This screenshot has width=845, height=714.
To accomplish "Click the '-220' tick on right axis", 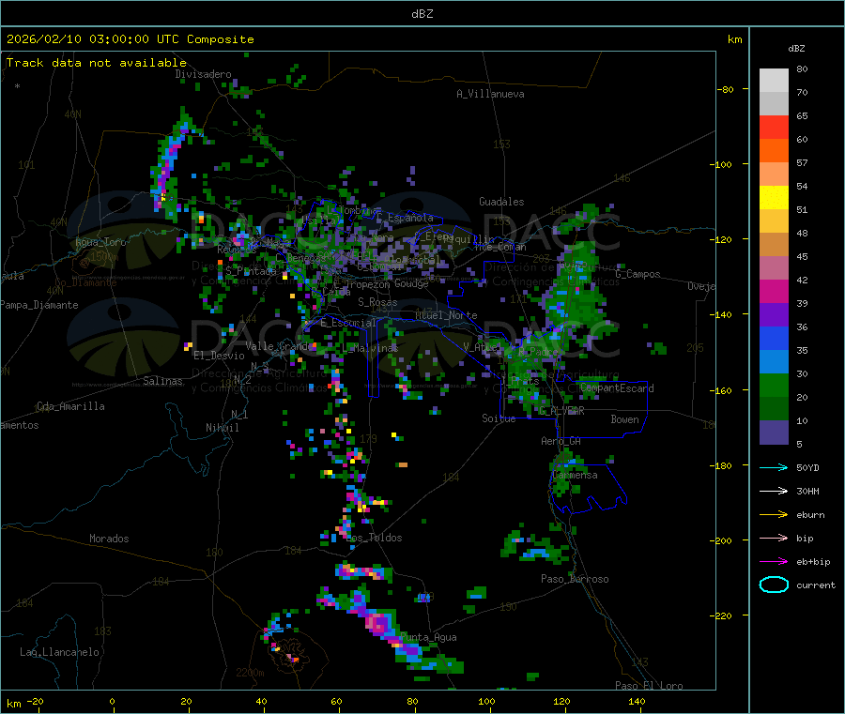I will pos(723,616).
